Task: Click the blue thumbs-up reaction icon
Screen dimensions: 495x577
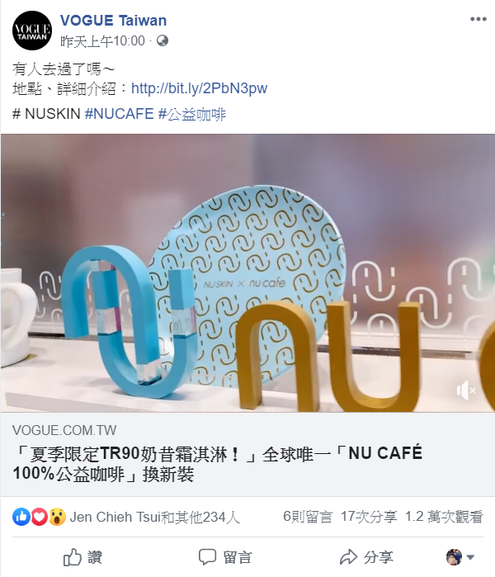Action: click(x=21, y=517)
